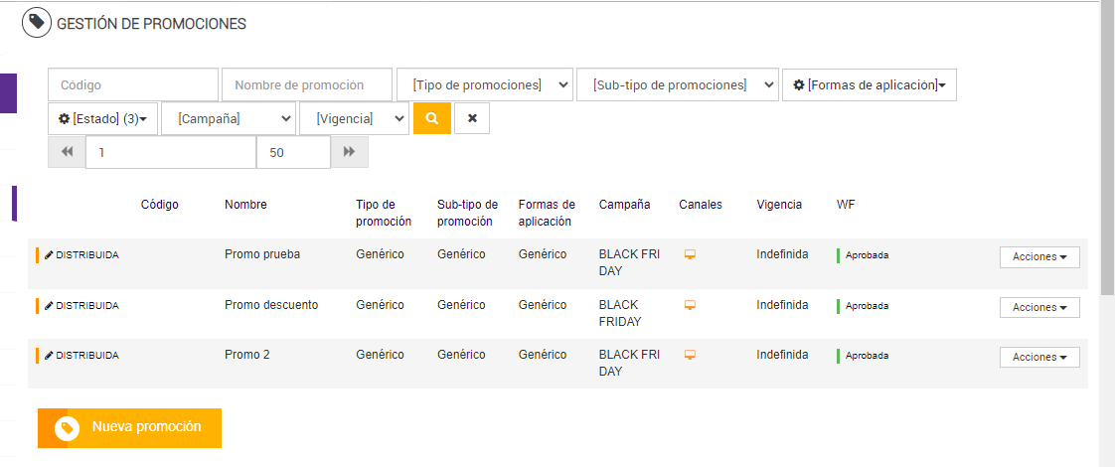The width and height of the screenshot is (1115, 467).
Task: Go to next page with forward arrows
Action: coord(349,152)
